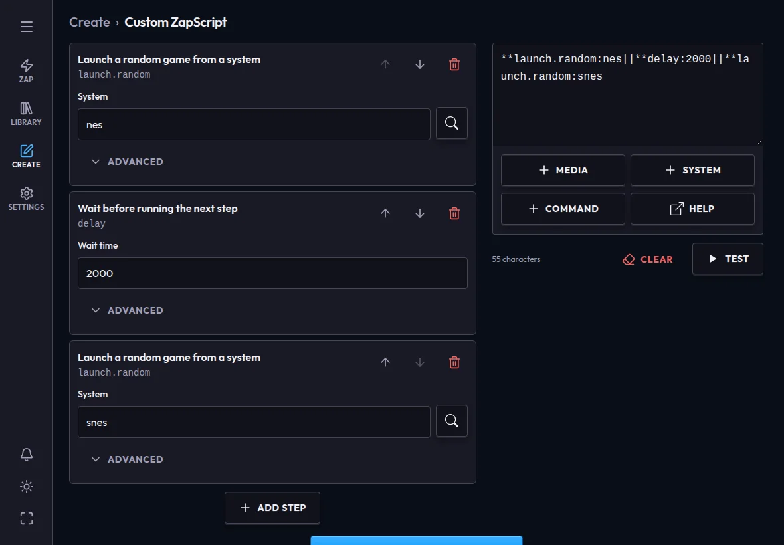The height and width of the screenshot is (545, 784).
Task: Delete the snes launch.random step
Action: pos(454,362)
